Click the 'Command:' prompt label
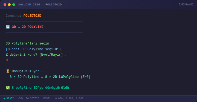 [14, 16]
